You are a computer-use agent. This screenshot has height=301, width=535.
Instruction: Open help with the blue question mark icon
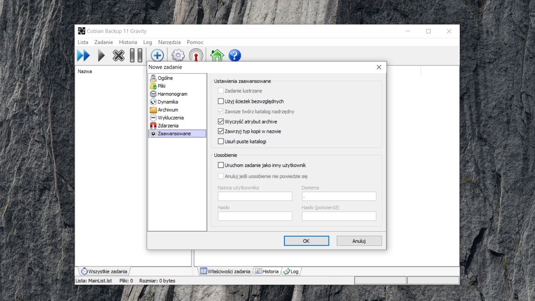click(x=234, y=55)
